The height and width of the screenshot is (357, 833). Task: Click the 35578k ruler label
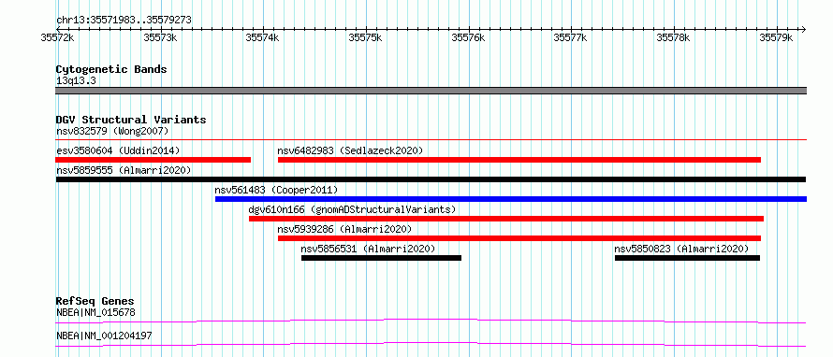pos(674,37)
